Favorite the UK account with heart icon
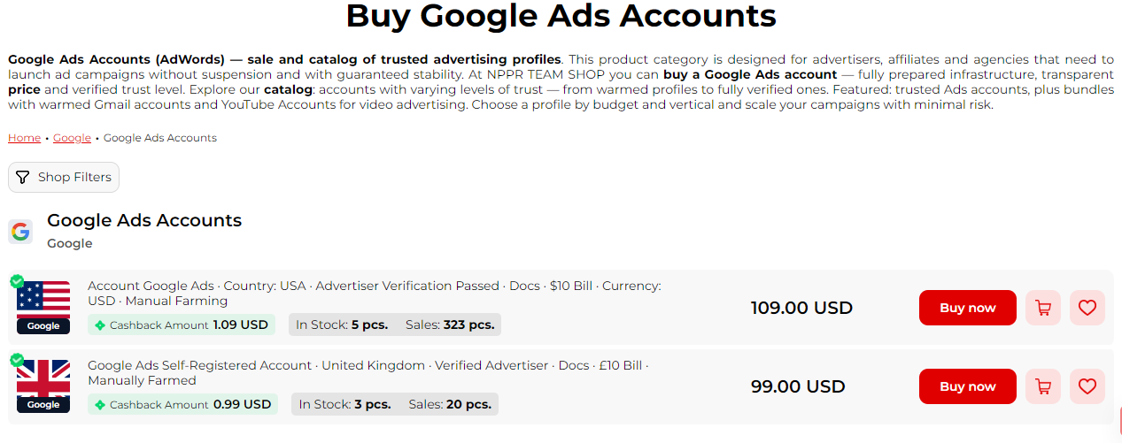 tap(1087, 386)
